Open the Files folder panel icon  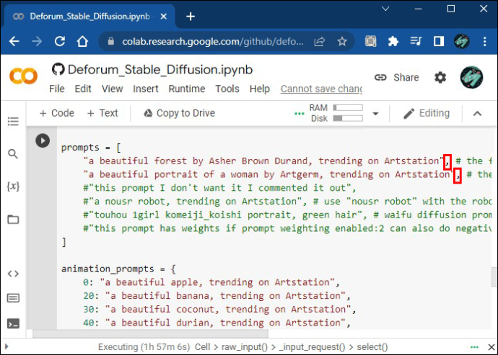(13, 220)
